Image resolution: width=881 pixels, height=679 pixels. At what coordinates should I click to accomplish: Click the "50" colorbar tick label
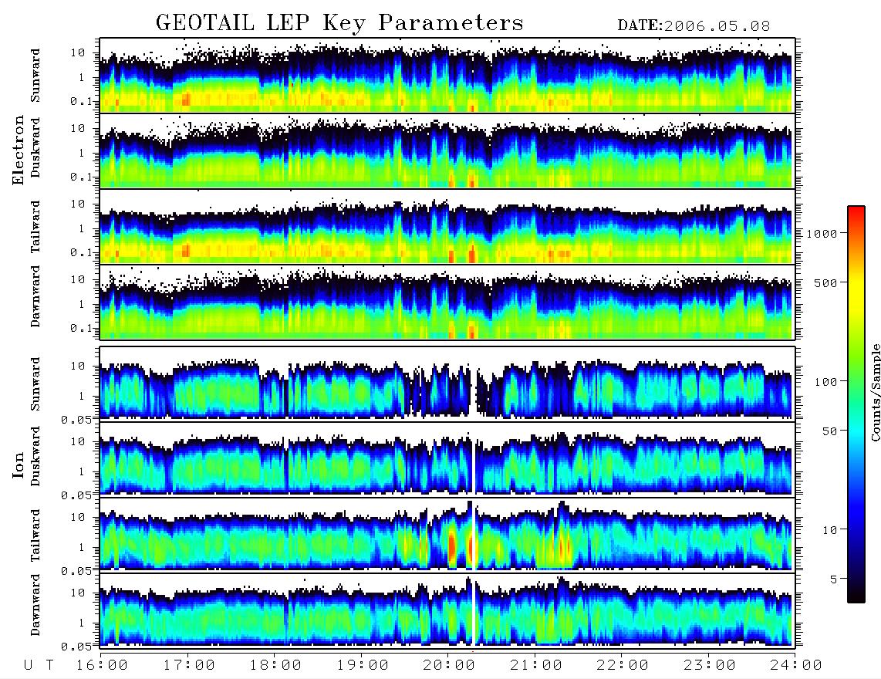click(x=830, y=431)
